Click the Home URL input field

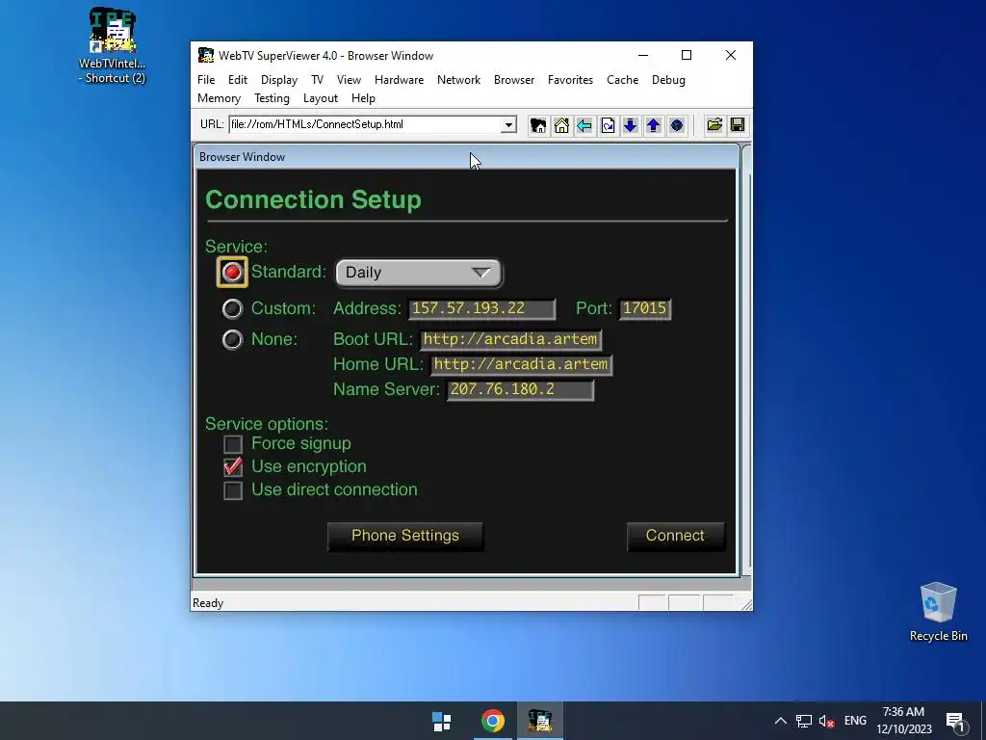click(x=521, y=365)
